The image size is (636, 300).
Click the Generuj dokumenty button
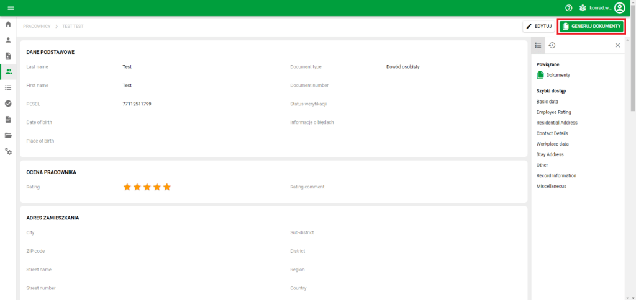591,26
